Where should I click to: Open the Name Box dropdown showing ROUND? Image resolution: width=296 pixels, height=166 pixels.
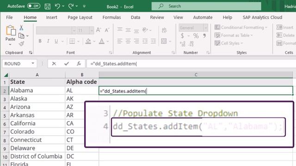(x=33, y=64)
